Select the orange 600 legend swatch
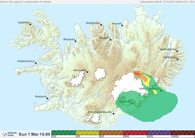 click(112, 133)
